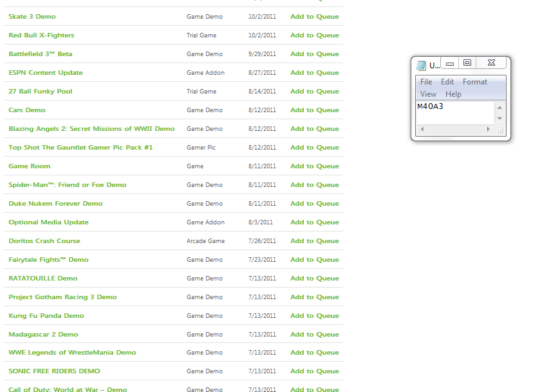This screenshot has width=542, height=392.
Task: Open Project Gotham Racing 3 Demo link
Action: point(62,297)
